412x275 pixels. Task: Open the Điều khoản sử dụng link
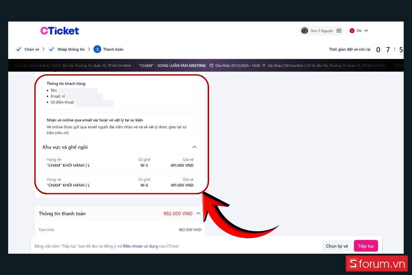(140, 246)
